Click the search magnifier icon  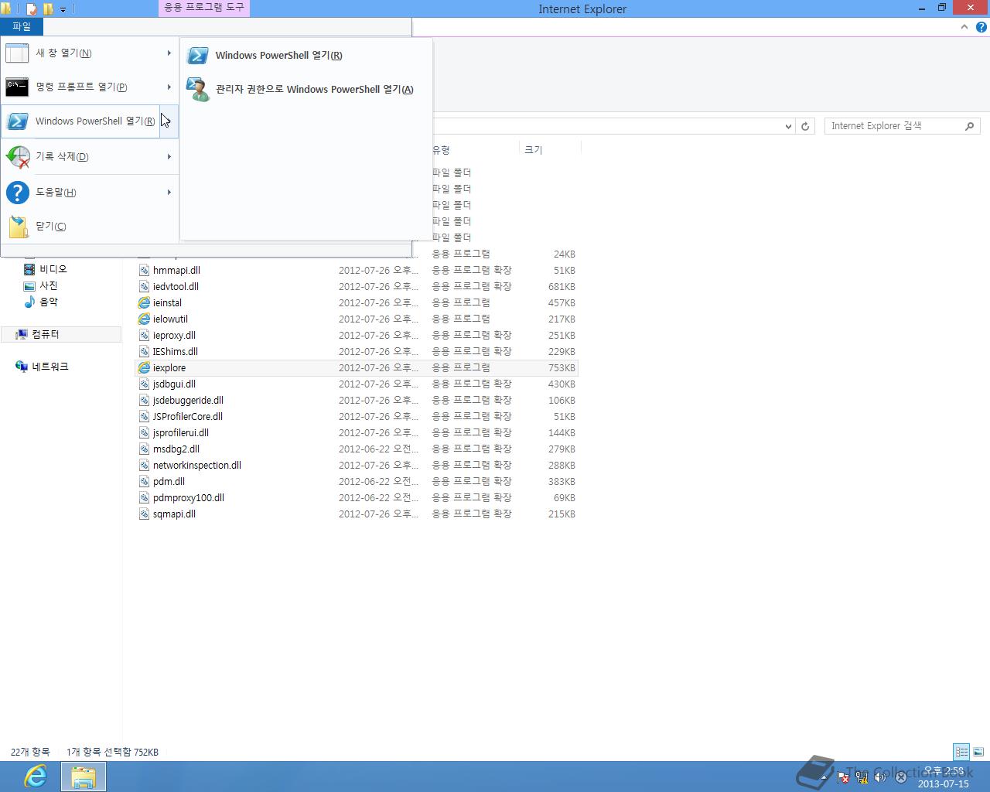click(x=969, y=126)
